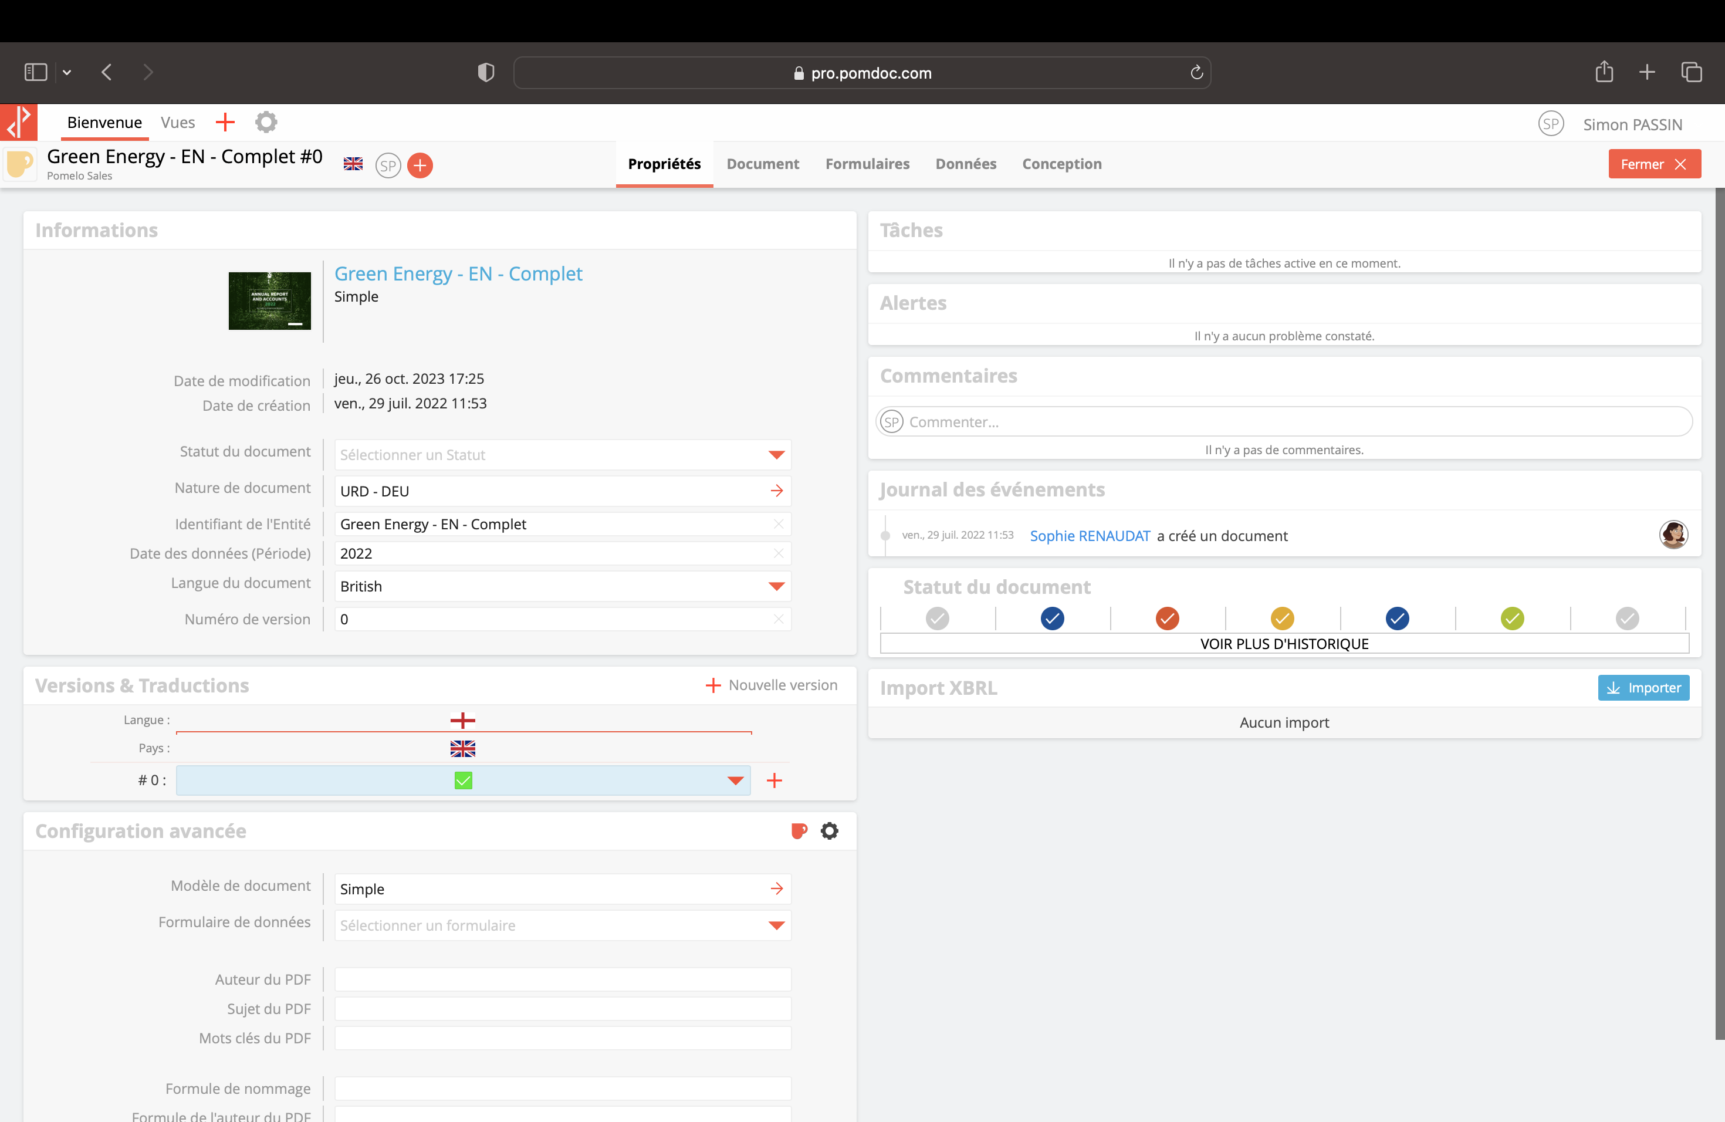This screenshot has width=1725, height=1122.
Task: Click the green status check circle
Action: [x=1512, y=619]
